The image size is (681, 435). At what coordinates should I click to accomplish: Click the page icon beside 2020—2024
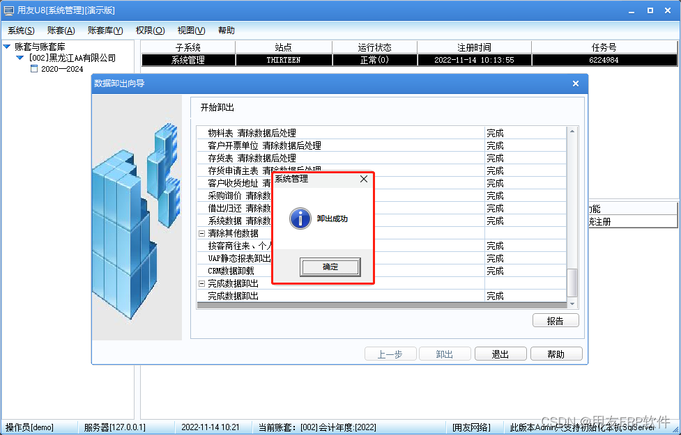[34, 68]
